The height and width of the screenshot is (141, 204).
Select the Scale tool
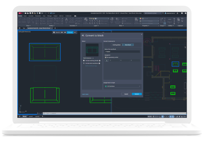tap(50, 23)
